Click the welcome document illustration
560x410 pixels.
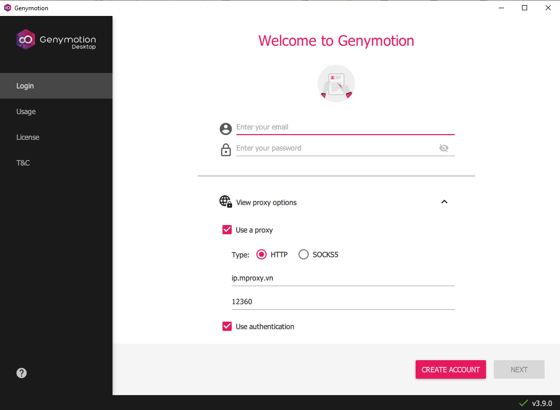(336, 84)
